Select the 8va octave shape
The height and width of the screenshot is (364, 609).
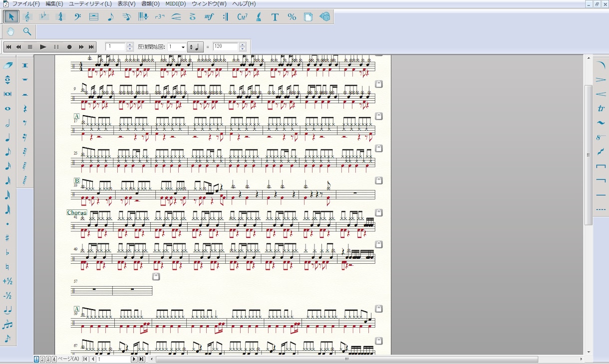pyautogui.click(x=601, y=137)
